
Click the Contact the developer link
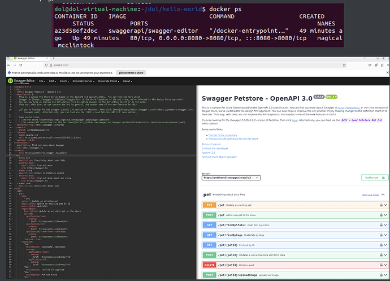[215, 149]
